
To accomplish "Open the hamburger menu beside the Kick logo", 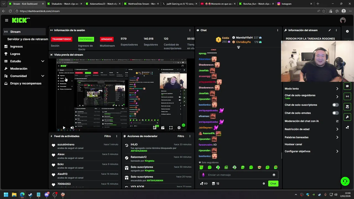I will 7,20.
